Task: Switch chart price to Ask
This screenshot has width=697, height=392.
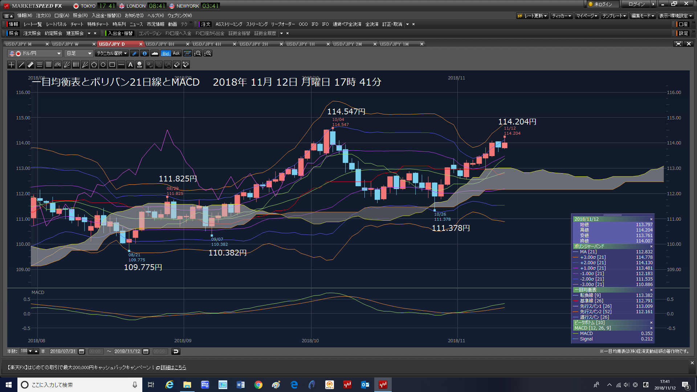Action: point(176,53)
